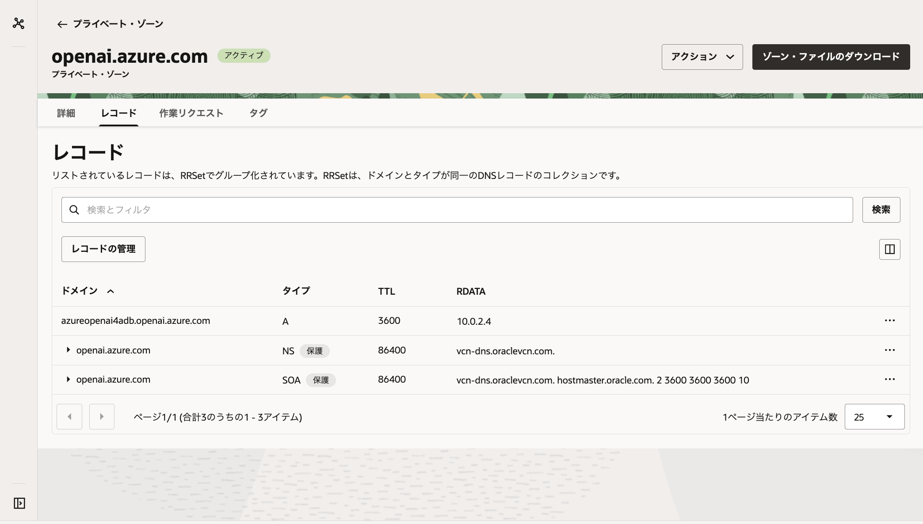Screen dimensions: 923x524
Task: Open column customization icon beside record table
Action: click(x=889, y=249)
